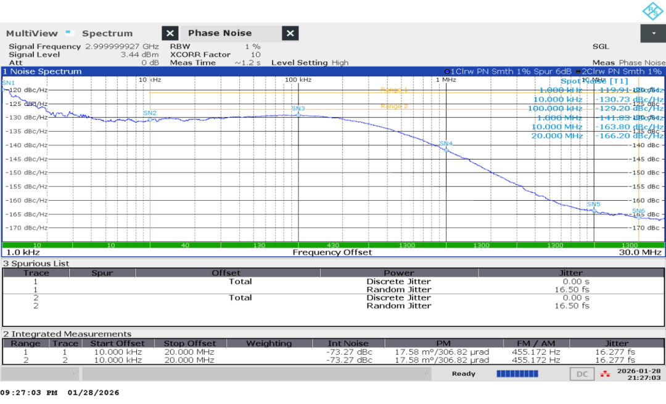Switch to the MultiView tab
The height and width of the screenshot is (404, 666).
tap(32, 33)
